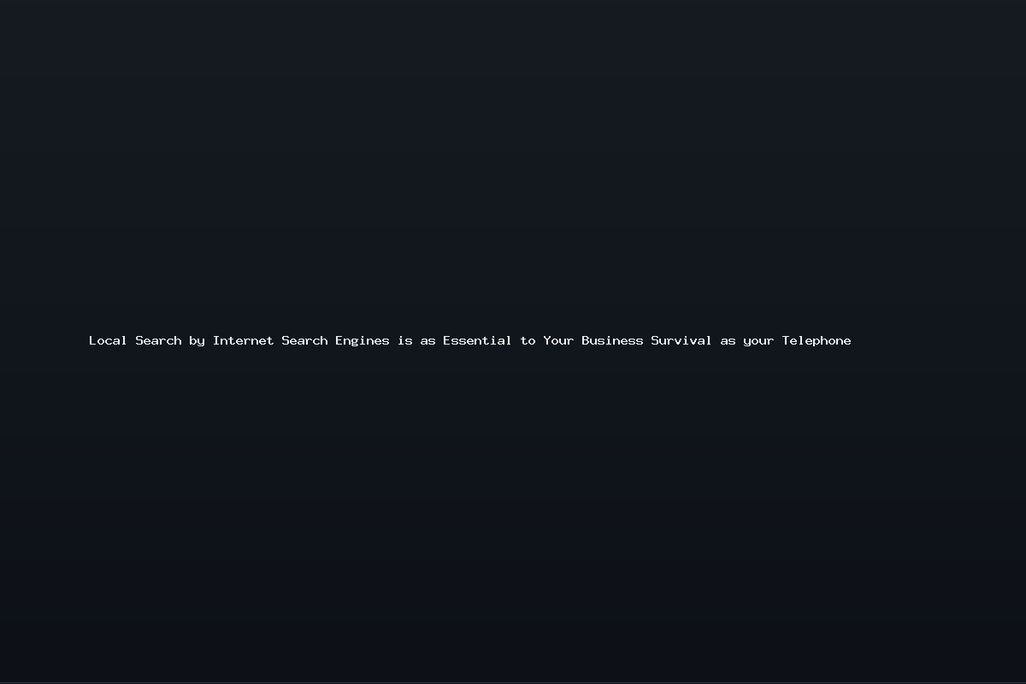Select the lowercase 'your' before 'Telephone'
This screenshot has width=1026, height=684.
click(x=758, y=342)
